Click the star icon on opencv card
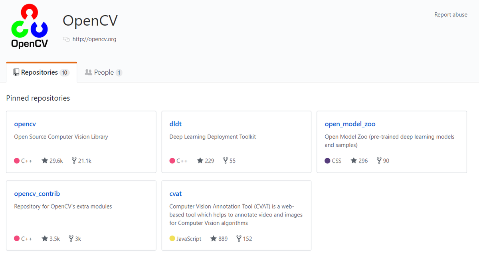Image resolution: width=479 pixels, height=260 pixels. (x=45, y=161)
